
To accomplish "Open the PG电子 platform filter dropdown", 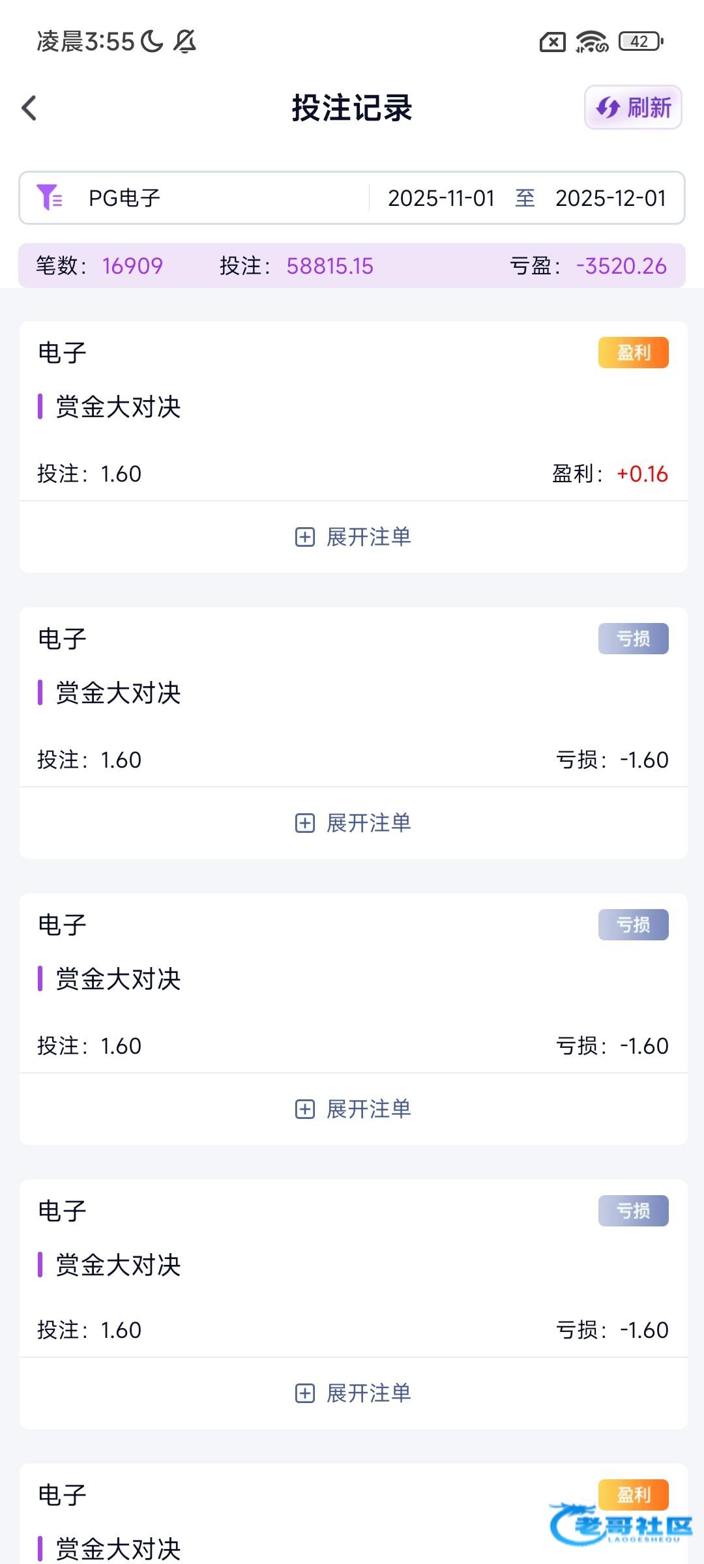I will (x=125, y=198).
